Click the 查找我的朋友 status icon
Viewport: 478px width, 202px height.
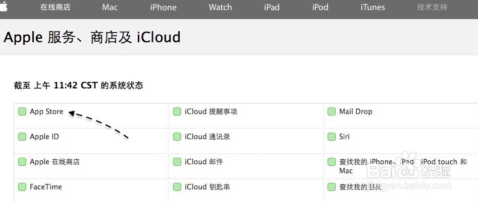click(x=332, y=187)
